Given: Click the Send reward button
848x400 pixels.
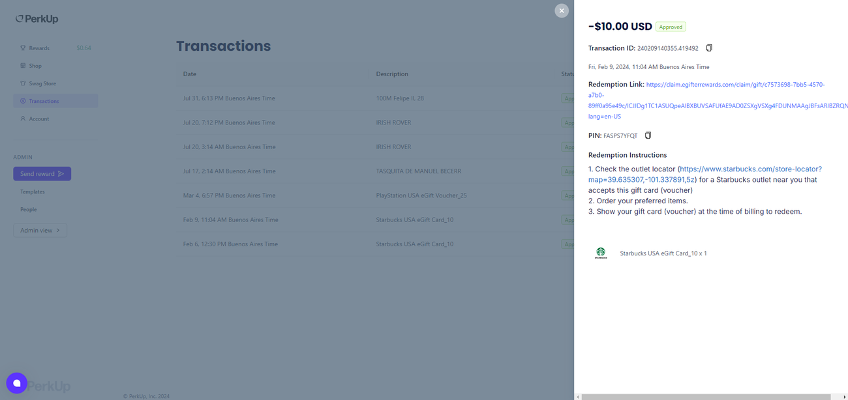Looking at the screenshot, I should coord(42,174).
